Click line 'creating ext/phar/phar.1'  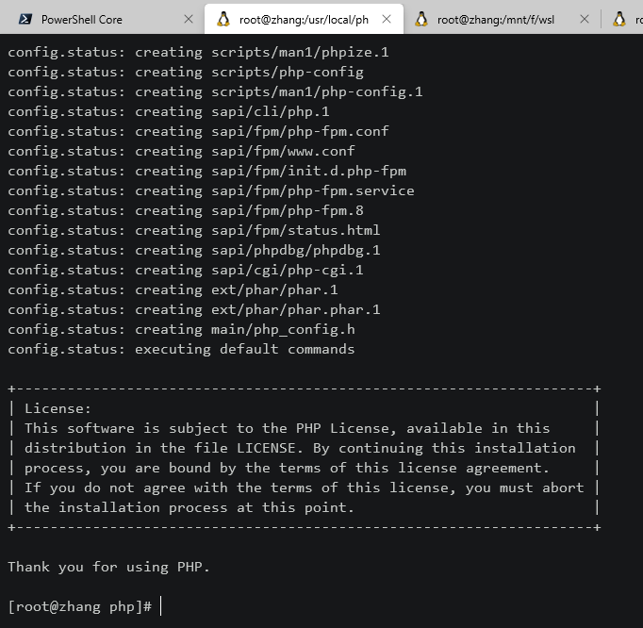pyautogui.click(x=173, y=290)
